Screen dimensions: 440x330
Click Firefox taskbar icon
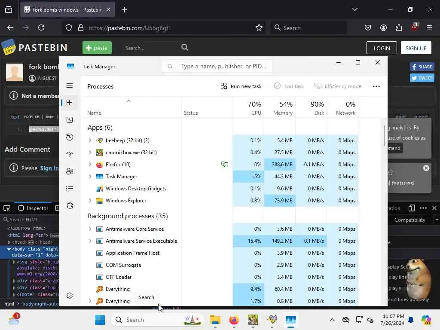[234, 320]
